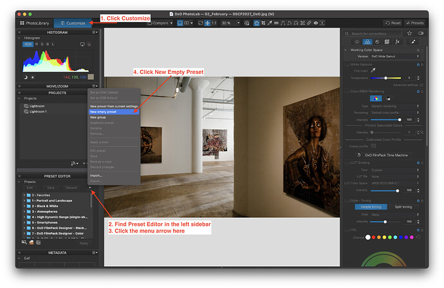
Task: Open the zoom-to-fit magnifier icon
Action: [246, 23]
